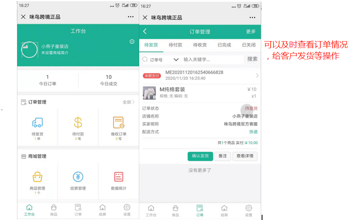Viewport: 357px width, 220px height.
Task: Close the left 咪鸟跨境正品 page
Action: coord(23,17)
